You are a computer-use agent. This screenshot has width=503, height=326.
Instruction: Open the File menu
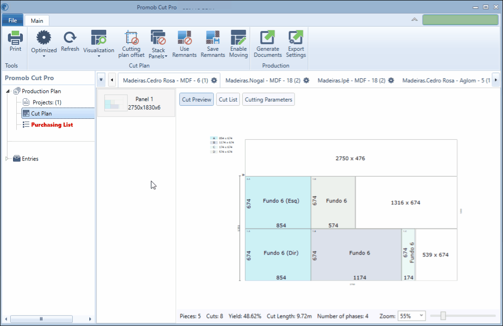[x=13, y=20]
